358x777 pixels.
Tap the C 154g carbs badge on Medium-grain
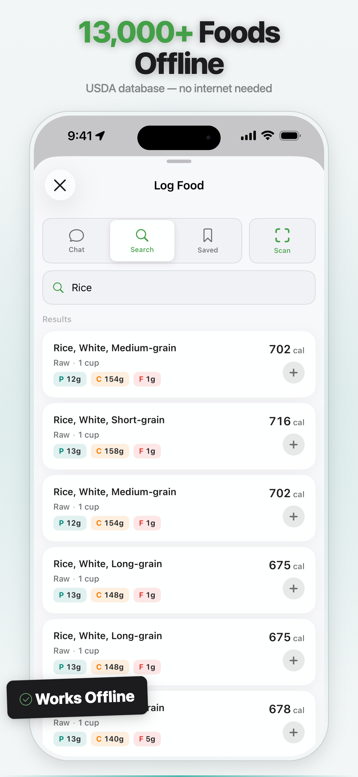(x=110, y=379)
